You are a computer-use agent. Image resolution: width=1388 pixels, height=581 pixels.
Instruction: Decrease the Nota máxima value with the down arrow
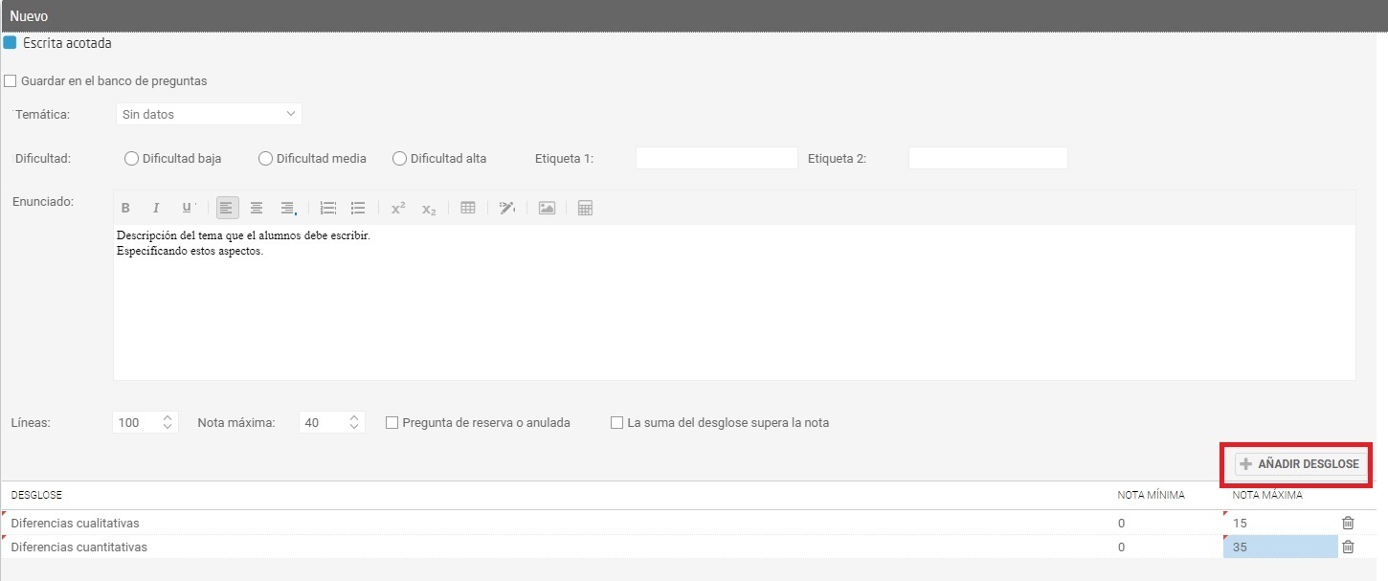(x=354, y=427)
